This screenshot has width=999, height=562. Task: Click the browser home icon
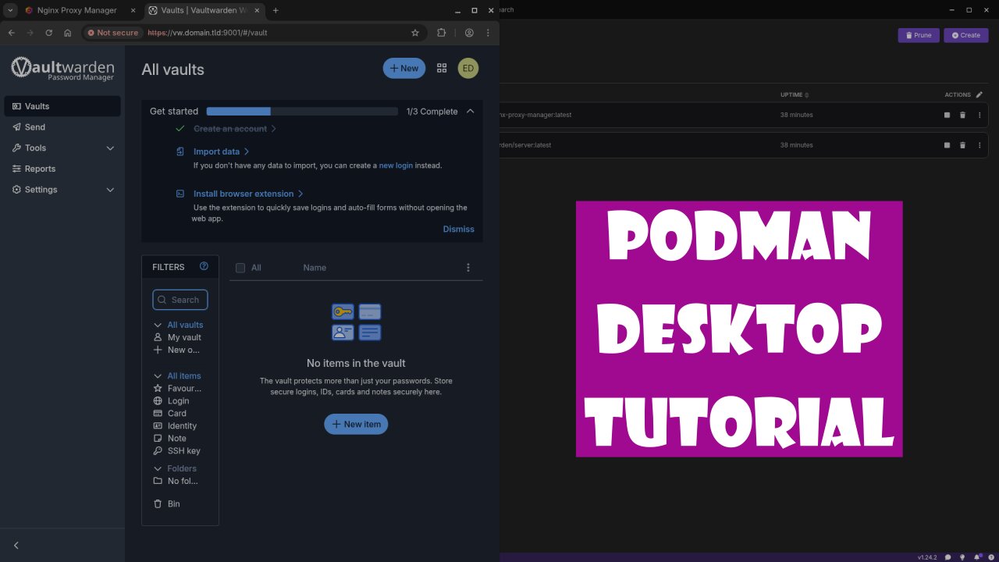pos(68,33)
